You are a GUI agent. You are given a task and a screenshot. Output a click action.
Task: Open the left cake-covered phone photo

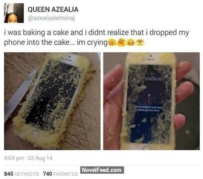[x=52, y=101]
